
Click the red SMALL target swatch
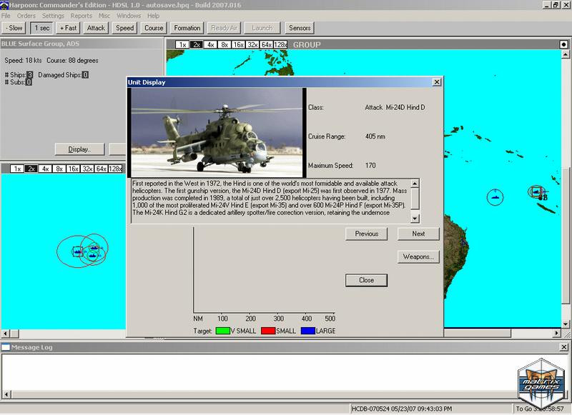[268, 331]
